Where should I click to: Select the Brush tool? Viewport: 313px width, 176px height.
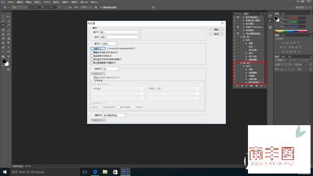pyautogui.click(x=8, y=30)
